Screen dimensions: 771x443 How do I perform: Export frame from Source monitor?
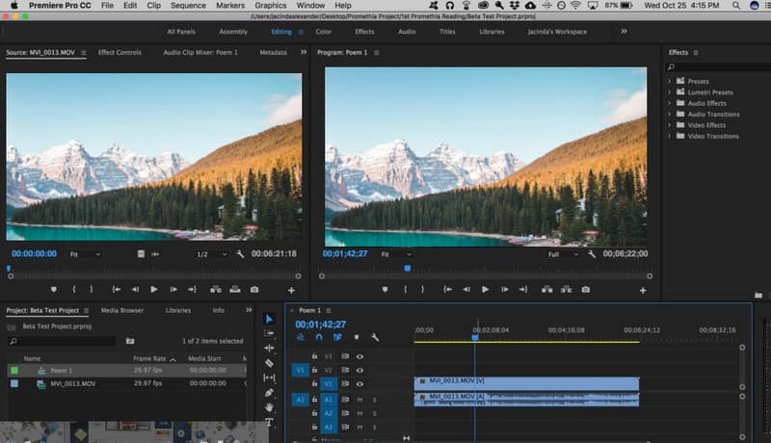pyautogui.click(x=254, y=290)
